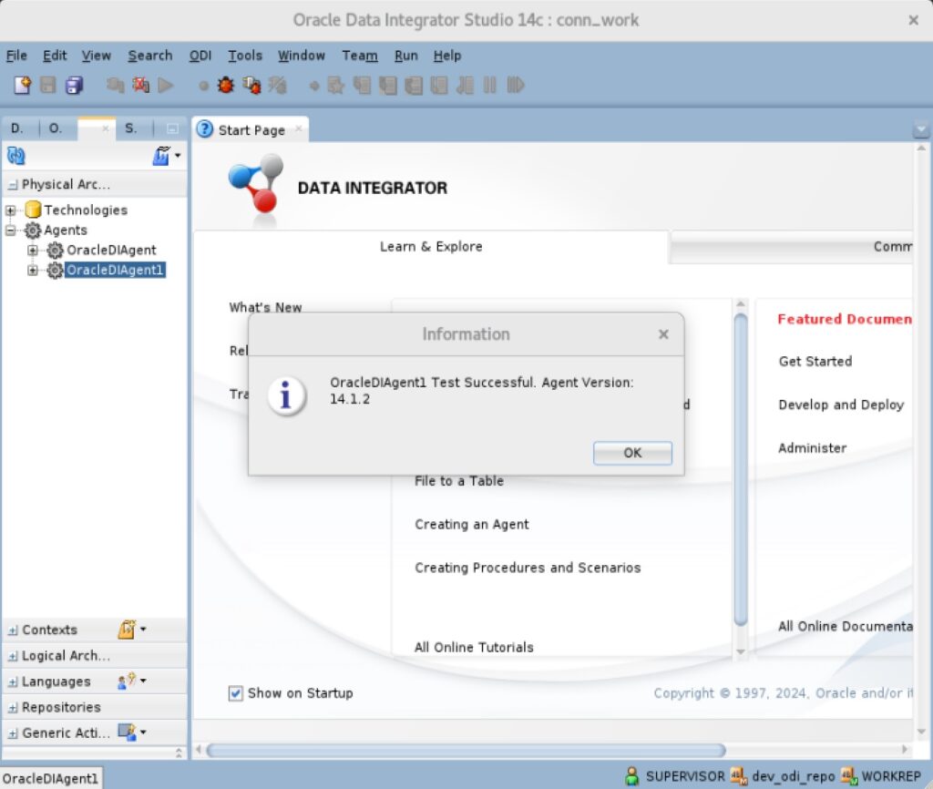Select OracleDIAgent1 in the tree
933x789 pixels.
pyautogui.click(x=114, y=271)
